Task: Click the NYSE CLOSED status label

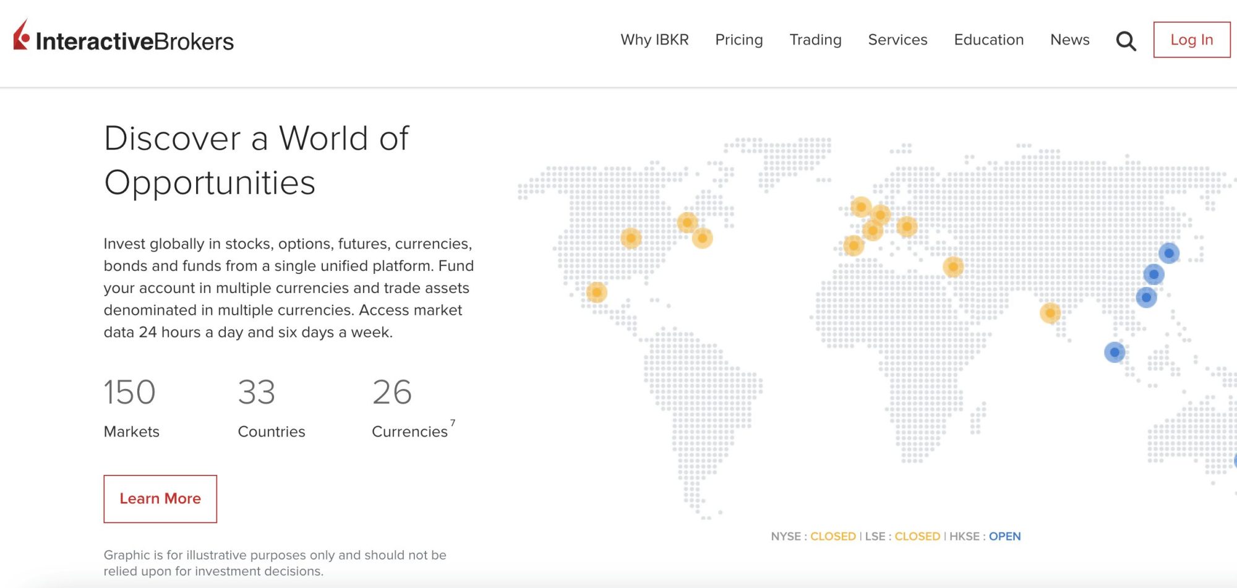Action: coord(833,537)
